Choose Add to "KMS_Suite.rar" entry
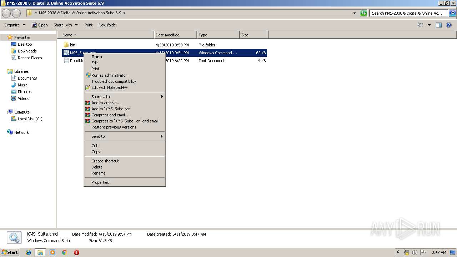 point(125,109)
